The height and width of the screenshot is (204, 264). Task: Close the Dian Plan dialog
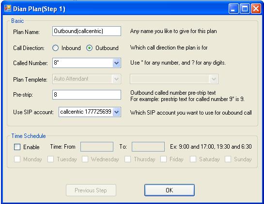[x=256, y=8]
